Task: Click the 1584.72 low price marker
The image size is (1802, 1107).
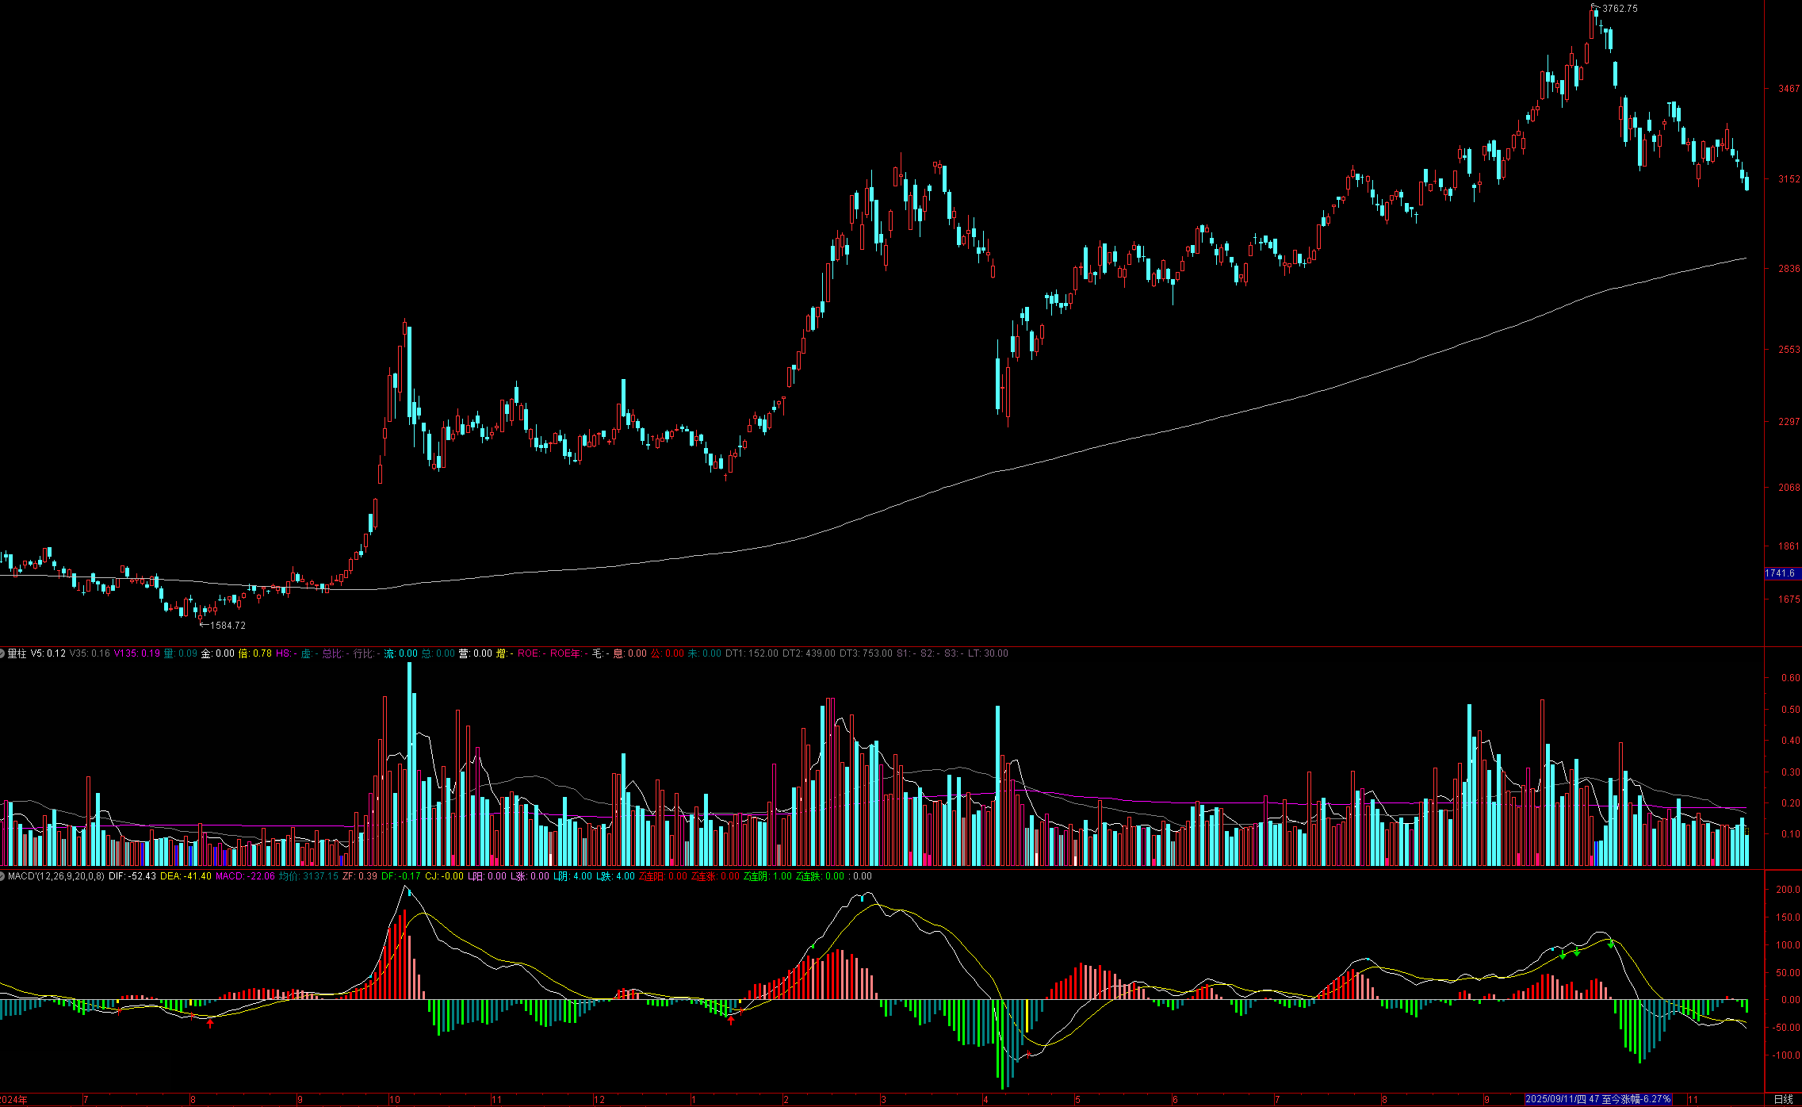Action: click(227, 626)
